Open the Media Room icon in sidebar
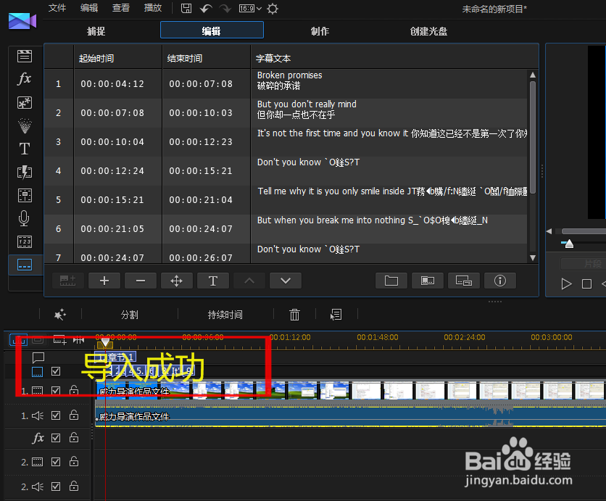606x501 pixels. (x=25, y=56)
